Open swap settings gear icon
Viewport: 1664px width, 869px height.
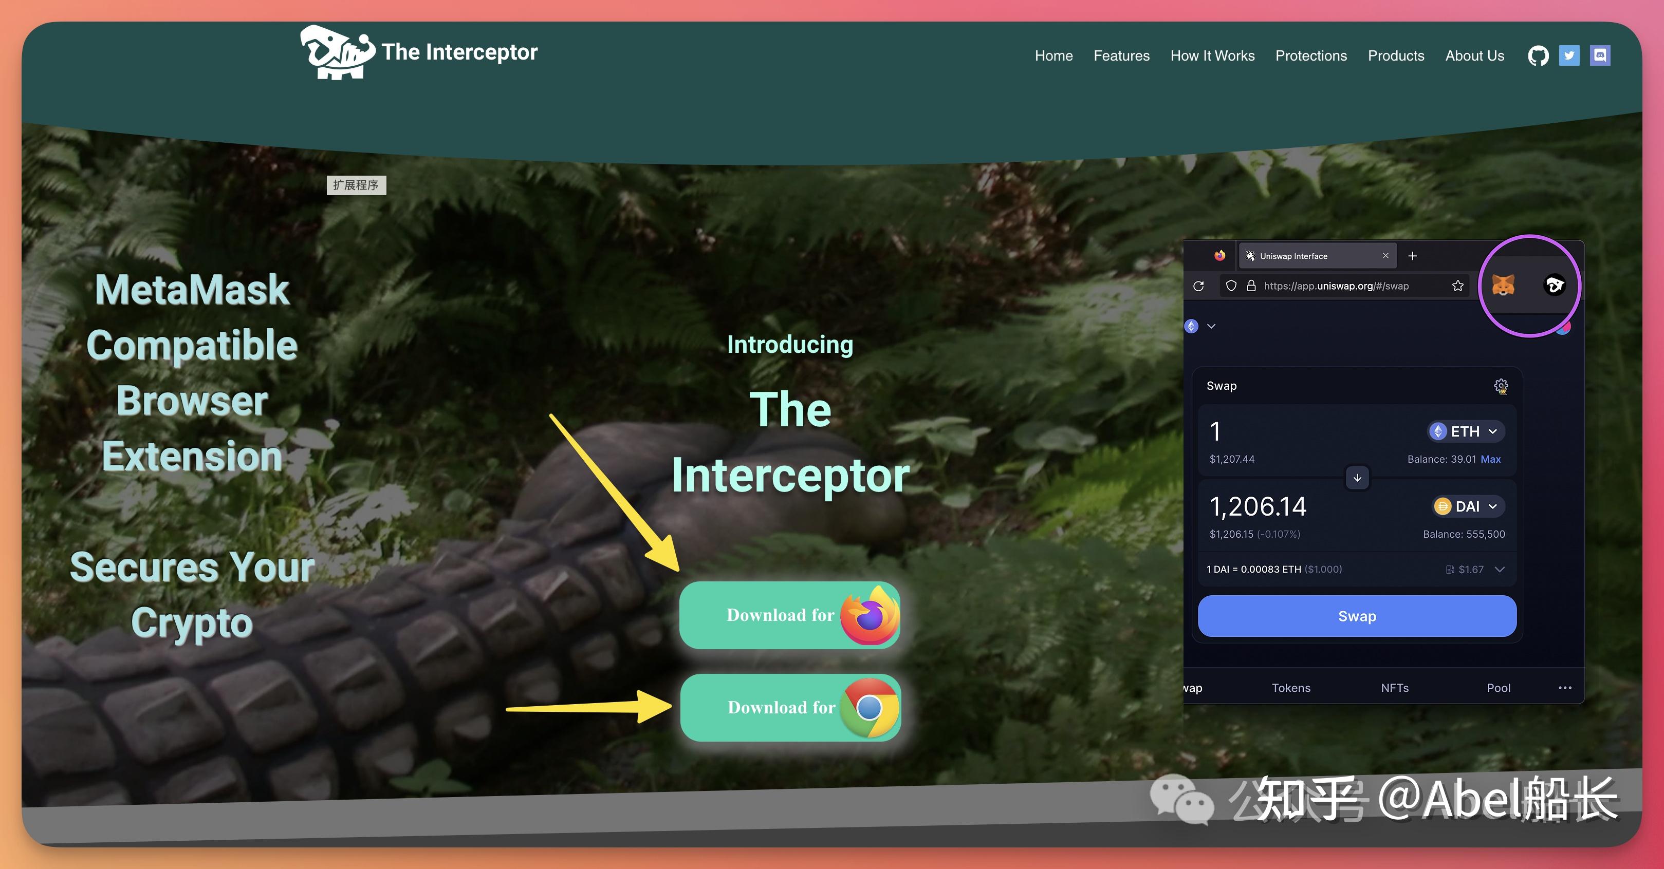coord(1501,386)
